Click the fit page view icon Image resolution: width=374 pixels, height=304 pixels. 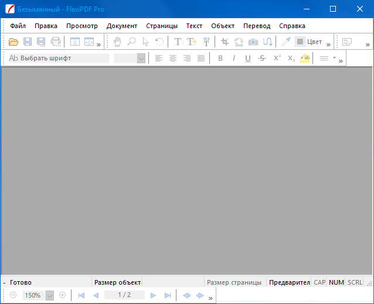[x=75, y=42]
